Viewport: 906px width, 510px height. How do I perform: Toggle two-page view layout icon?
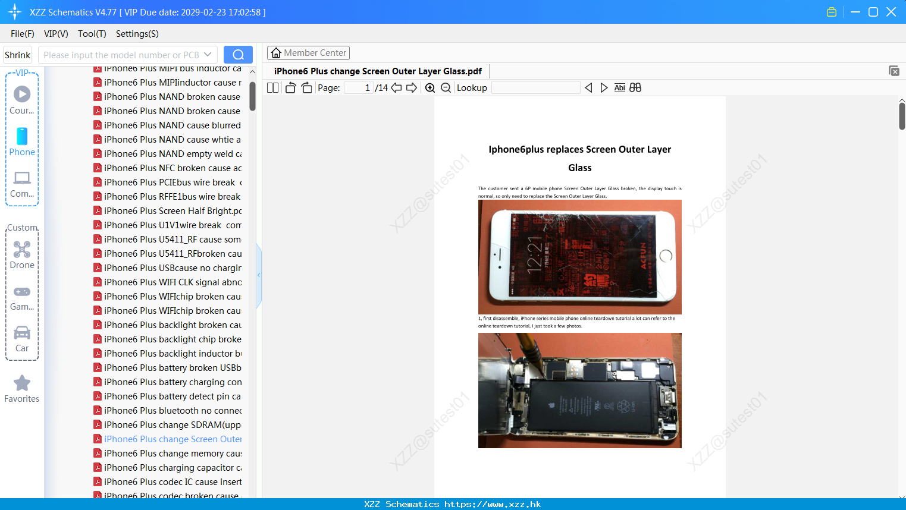point(272,88)
